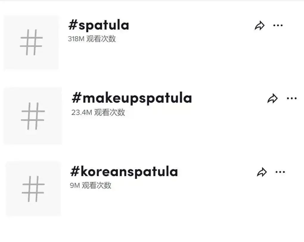Open more options for #makeupspatula
304x242 pixels.
[291, 98]
